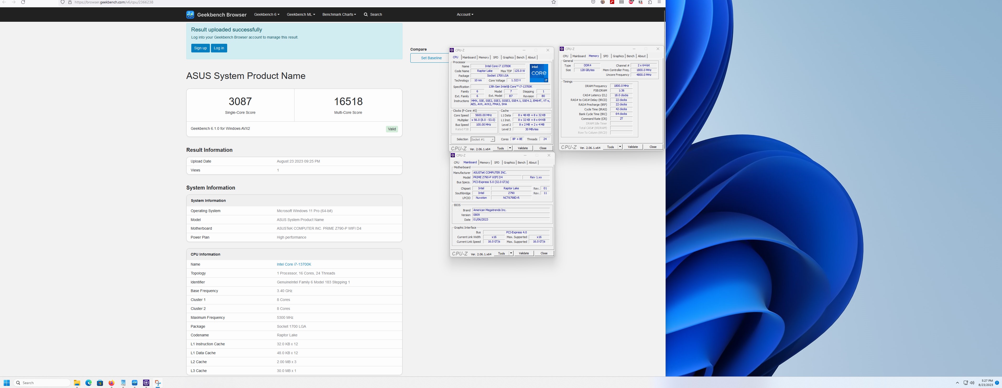Open the notification count badge
The height and width of the screenshot is (388, 1002).
996,383
